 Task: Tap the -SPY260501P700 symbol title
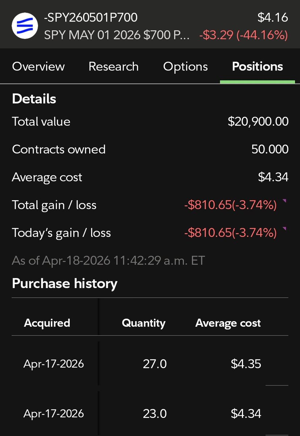point(91,17)
